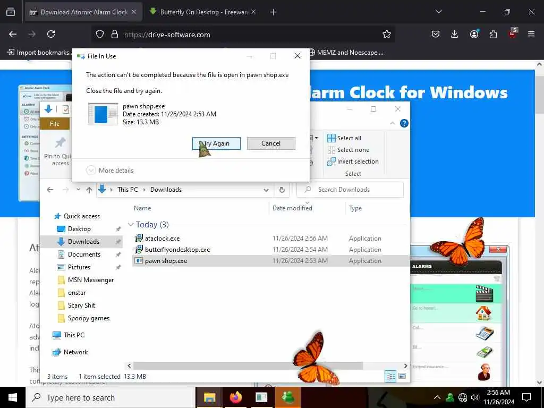The image size is (544, 408).
Task: Click Import bookmarks in bookmarks bar
Action: 40,53
